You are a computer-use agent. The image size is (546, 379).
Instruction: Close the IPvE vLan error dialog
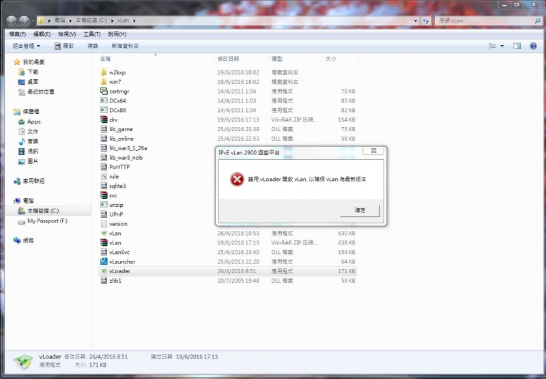click(x=373, y=151)
